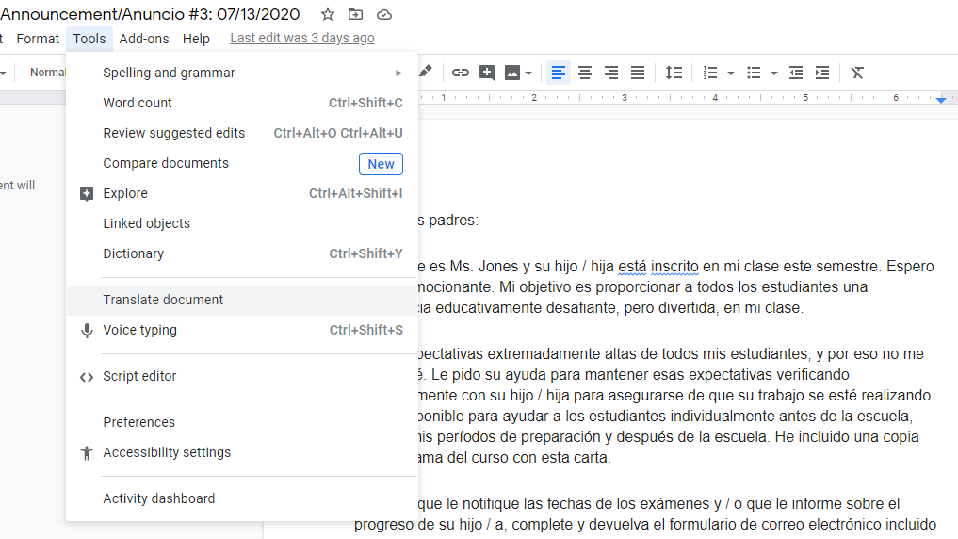Click the right indent ruler marker
Image resolution: width=958 pixels, height=539 pixels.
941,99
